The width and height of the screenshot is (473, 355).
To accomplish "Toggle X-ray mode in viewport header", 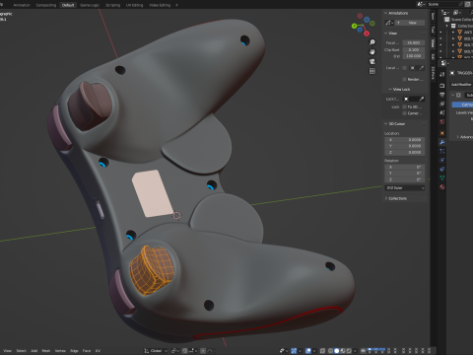I will [x=323, y=351].
